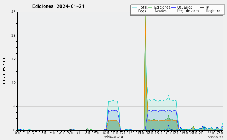The height and width of the screenshot is (140, 227).
Task: Click the '20 h' x-axis label
Action: 193,133
